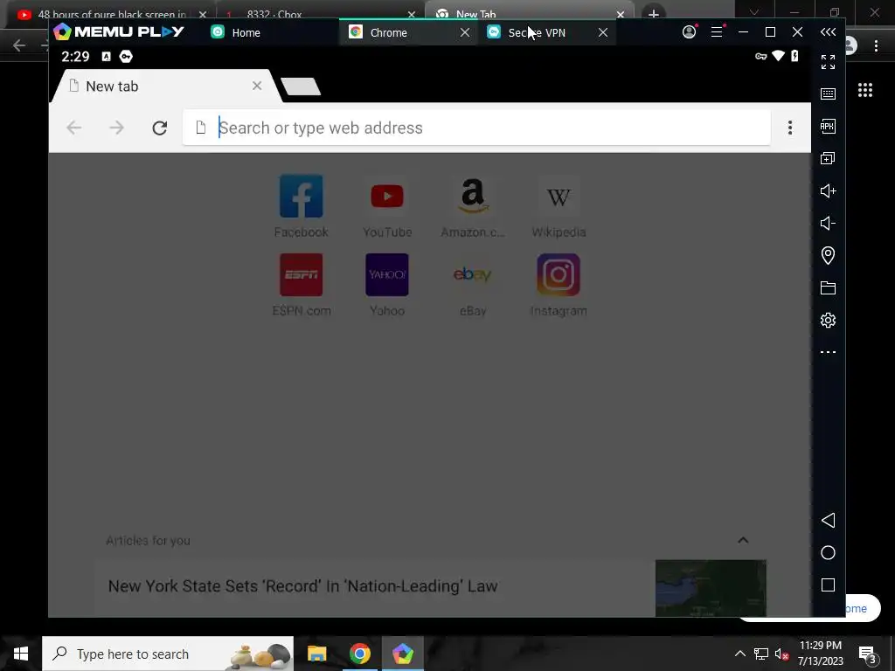Go forward in emulator Chrome
Viewport: 895px width, 671px height.
click(116, 128)
